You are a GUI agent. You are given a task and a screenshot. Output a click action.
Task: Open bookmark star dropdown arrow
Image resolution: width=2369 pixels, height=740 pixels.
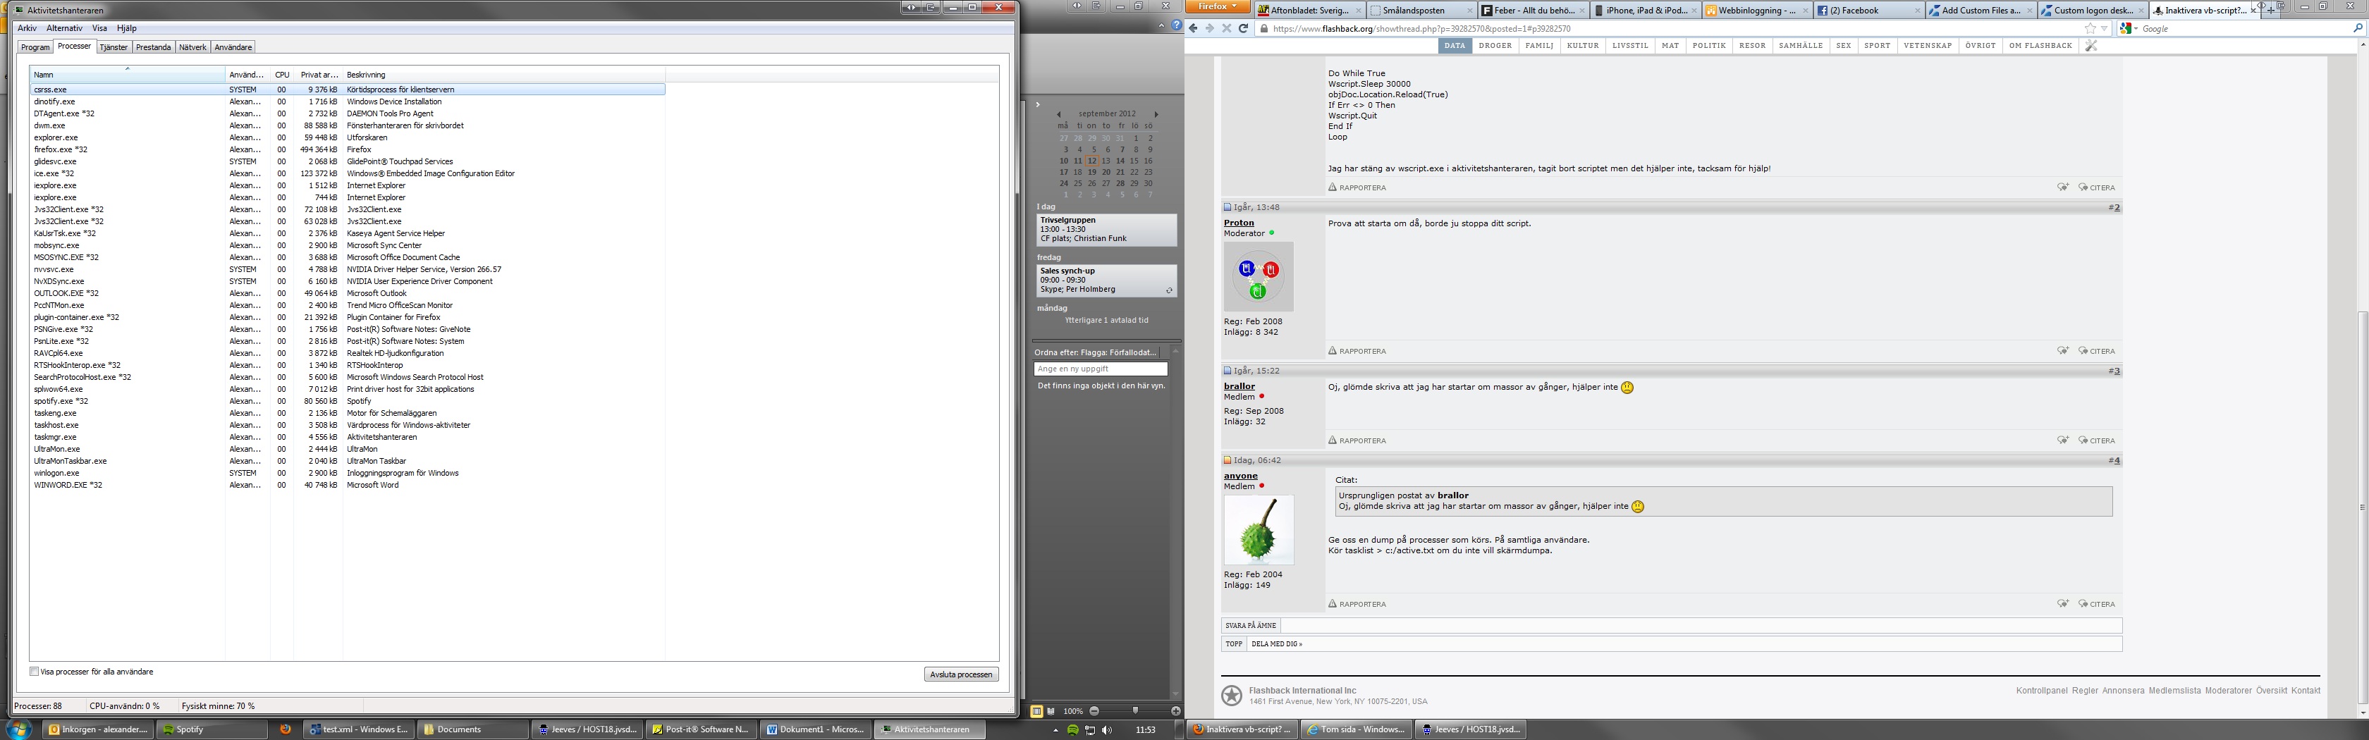pos(2104,28)
